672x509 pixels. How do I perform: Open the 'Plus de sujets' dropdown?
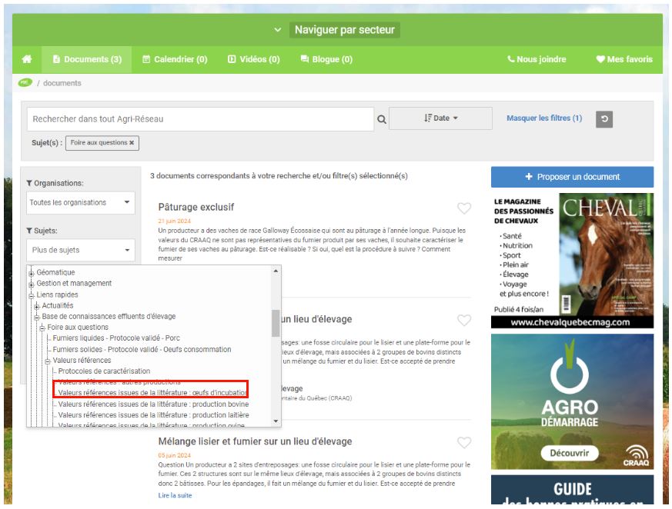tap(81, 250)
